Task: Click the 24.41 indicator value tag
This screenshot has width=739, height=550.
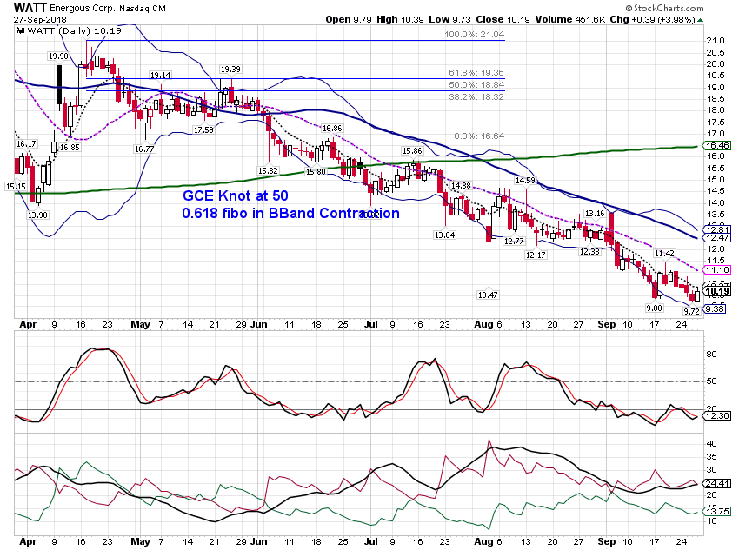Action: click(717, 483)
